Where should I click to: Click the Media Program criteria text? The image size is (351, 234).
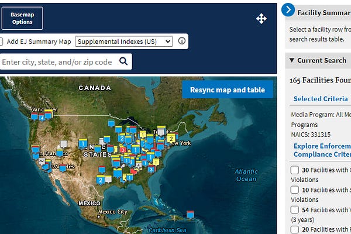click(321, 119)
